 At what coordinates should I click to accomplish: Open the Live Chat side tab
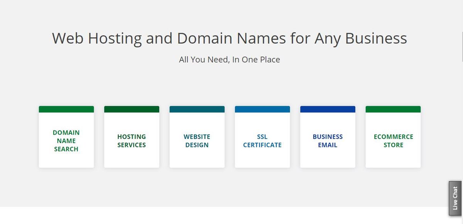click(455, 198)
